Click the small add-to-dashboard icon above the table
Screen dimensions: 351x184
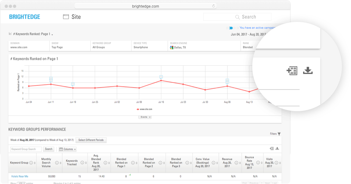[272, 148]
